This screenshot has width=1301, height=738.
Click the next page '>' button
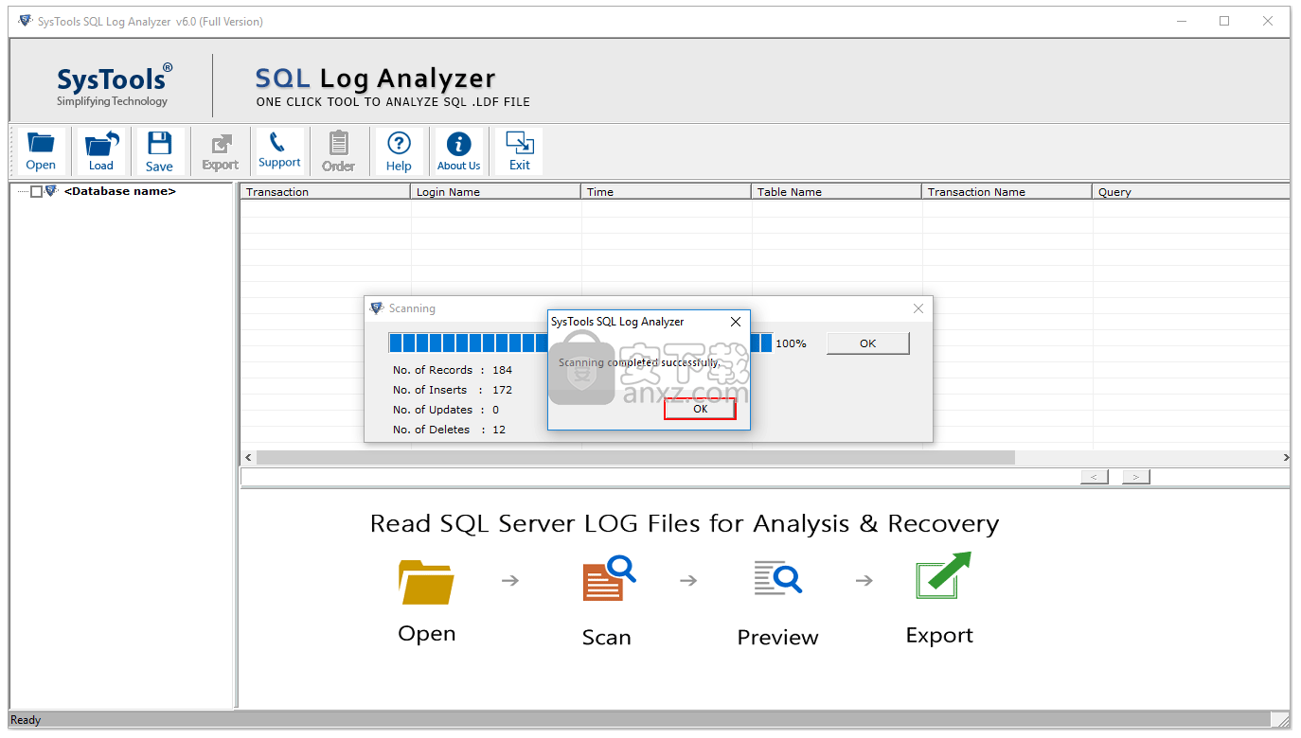(1136, 477)
